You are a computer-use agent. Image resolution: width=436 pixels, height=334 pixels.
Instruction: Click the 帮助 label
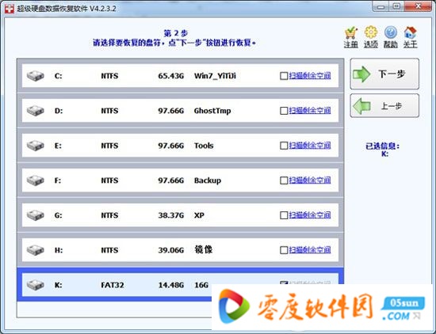[390, 44]
